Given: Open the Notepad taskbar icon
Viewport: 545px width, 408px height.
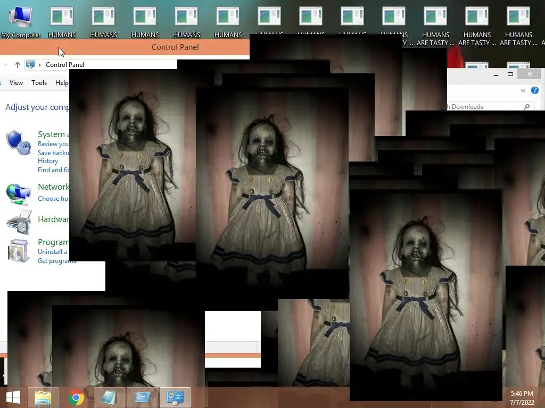Looking at the screenshot, I should [109, 397].
